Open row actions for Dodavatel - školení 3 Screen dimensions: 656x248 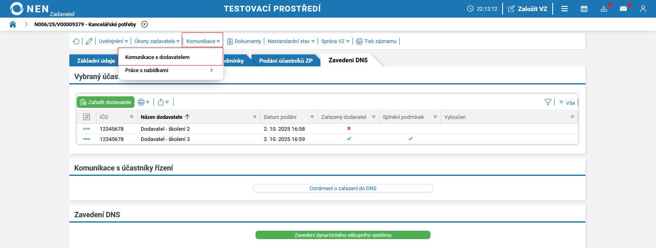coord(87,139)
